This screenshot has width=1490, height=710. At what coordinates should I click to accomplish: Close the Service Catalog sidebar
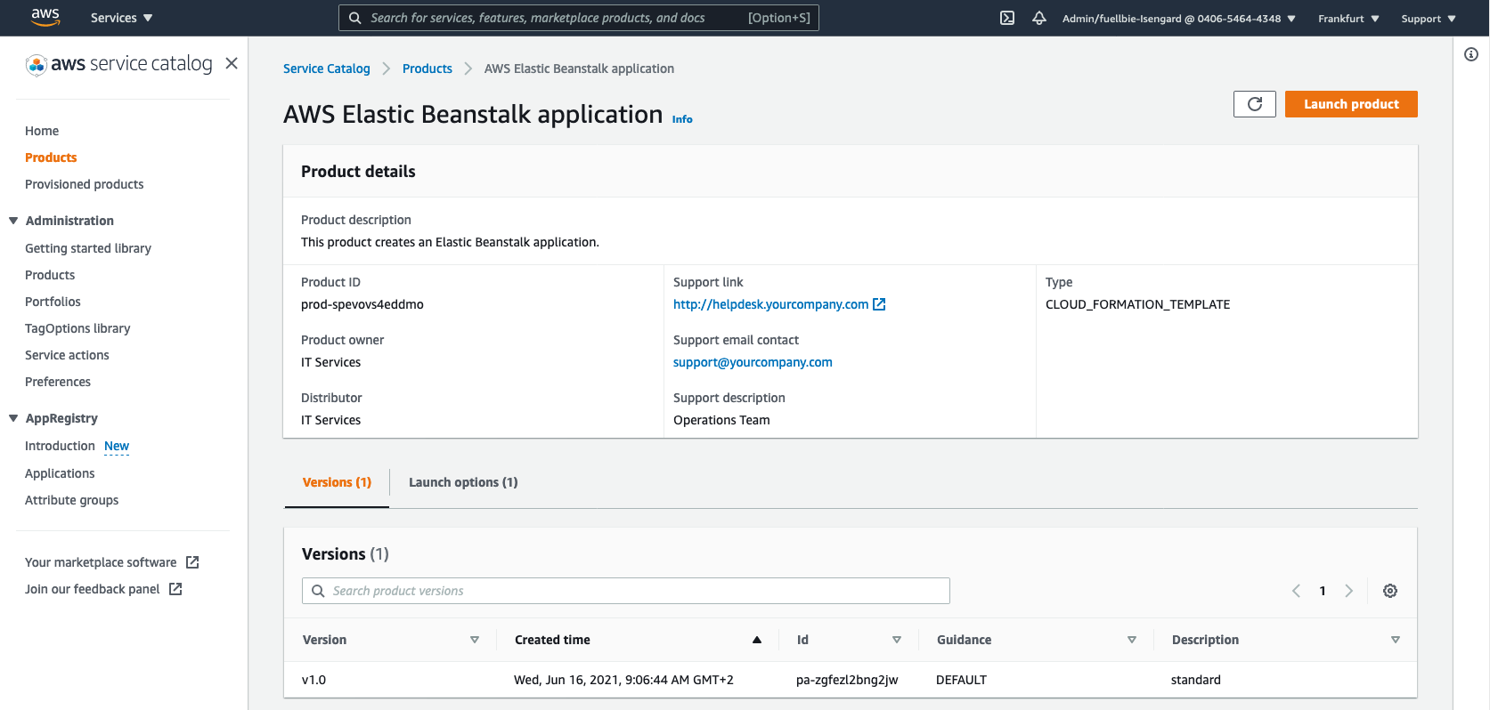point(232,63)
